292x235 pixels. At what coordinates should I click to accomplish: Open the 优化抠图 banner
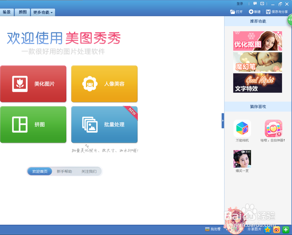258,41
